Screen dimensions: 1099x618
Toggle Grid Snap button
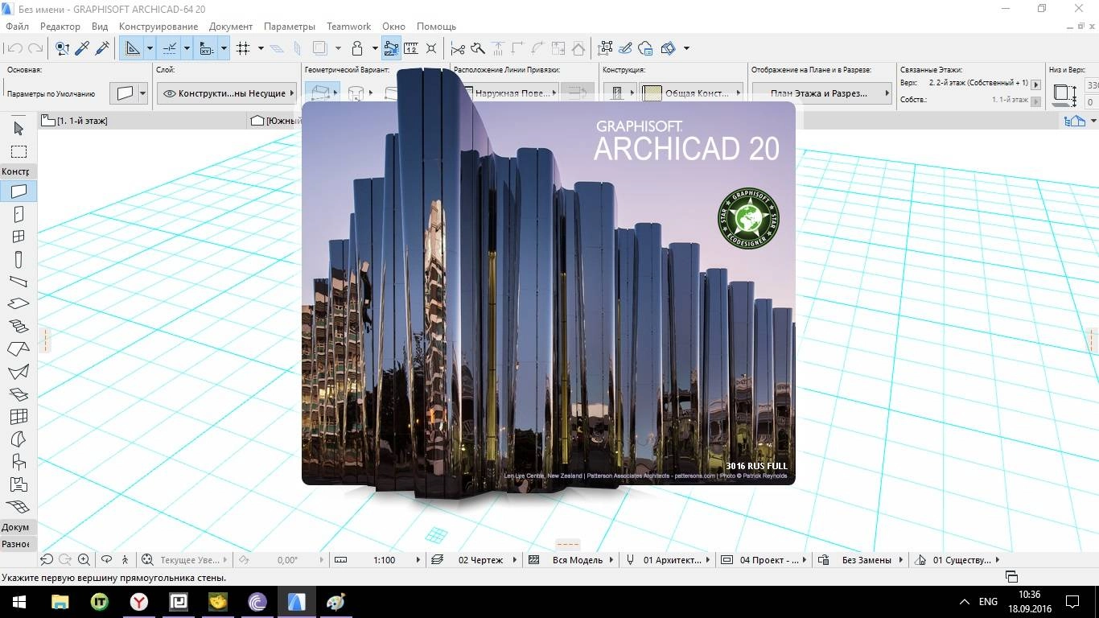point(244,48)
